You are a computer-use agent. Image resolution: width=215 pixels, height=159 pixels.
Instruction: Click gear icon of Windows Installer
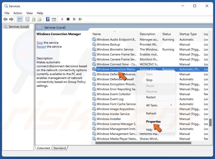tap(94, 119)
